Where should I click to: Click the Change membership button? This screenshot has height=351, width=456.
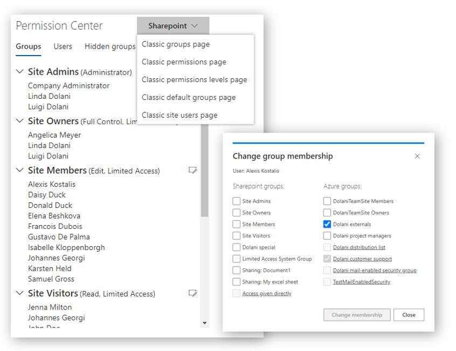pos(357,315)
